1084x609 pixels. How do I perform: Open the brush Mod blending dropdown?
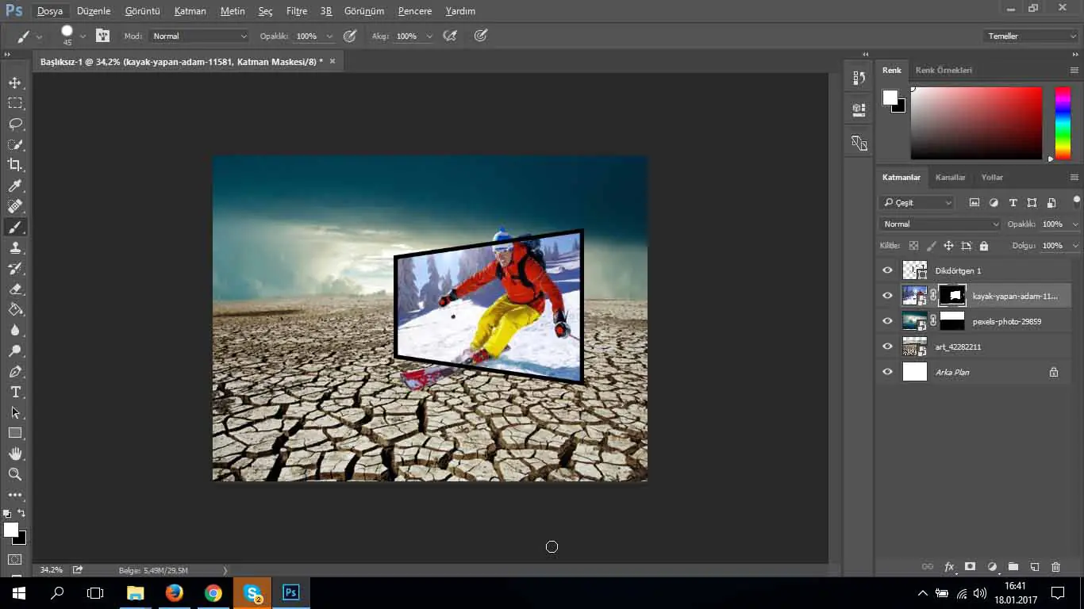pos(200,36)
